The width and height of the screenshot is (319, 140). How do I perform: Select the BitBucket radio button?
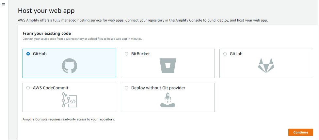click(x=126, y=54)
